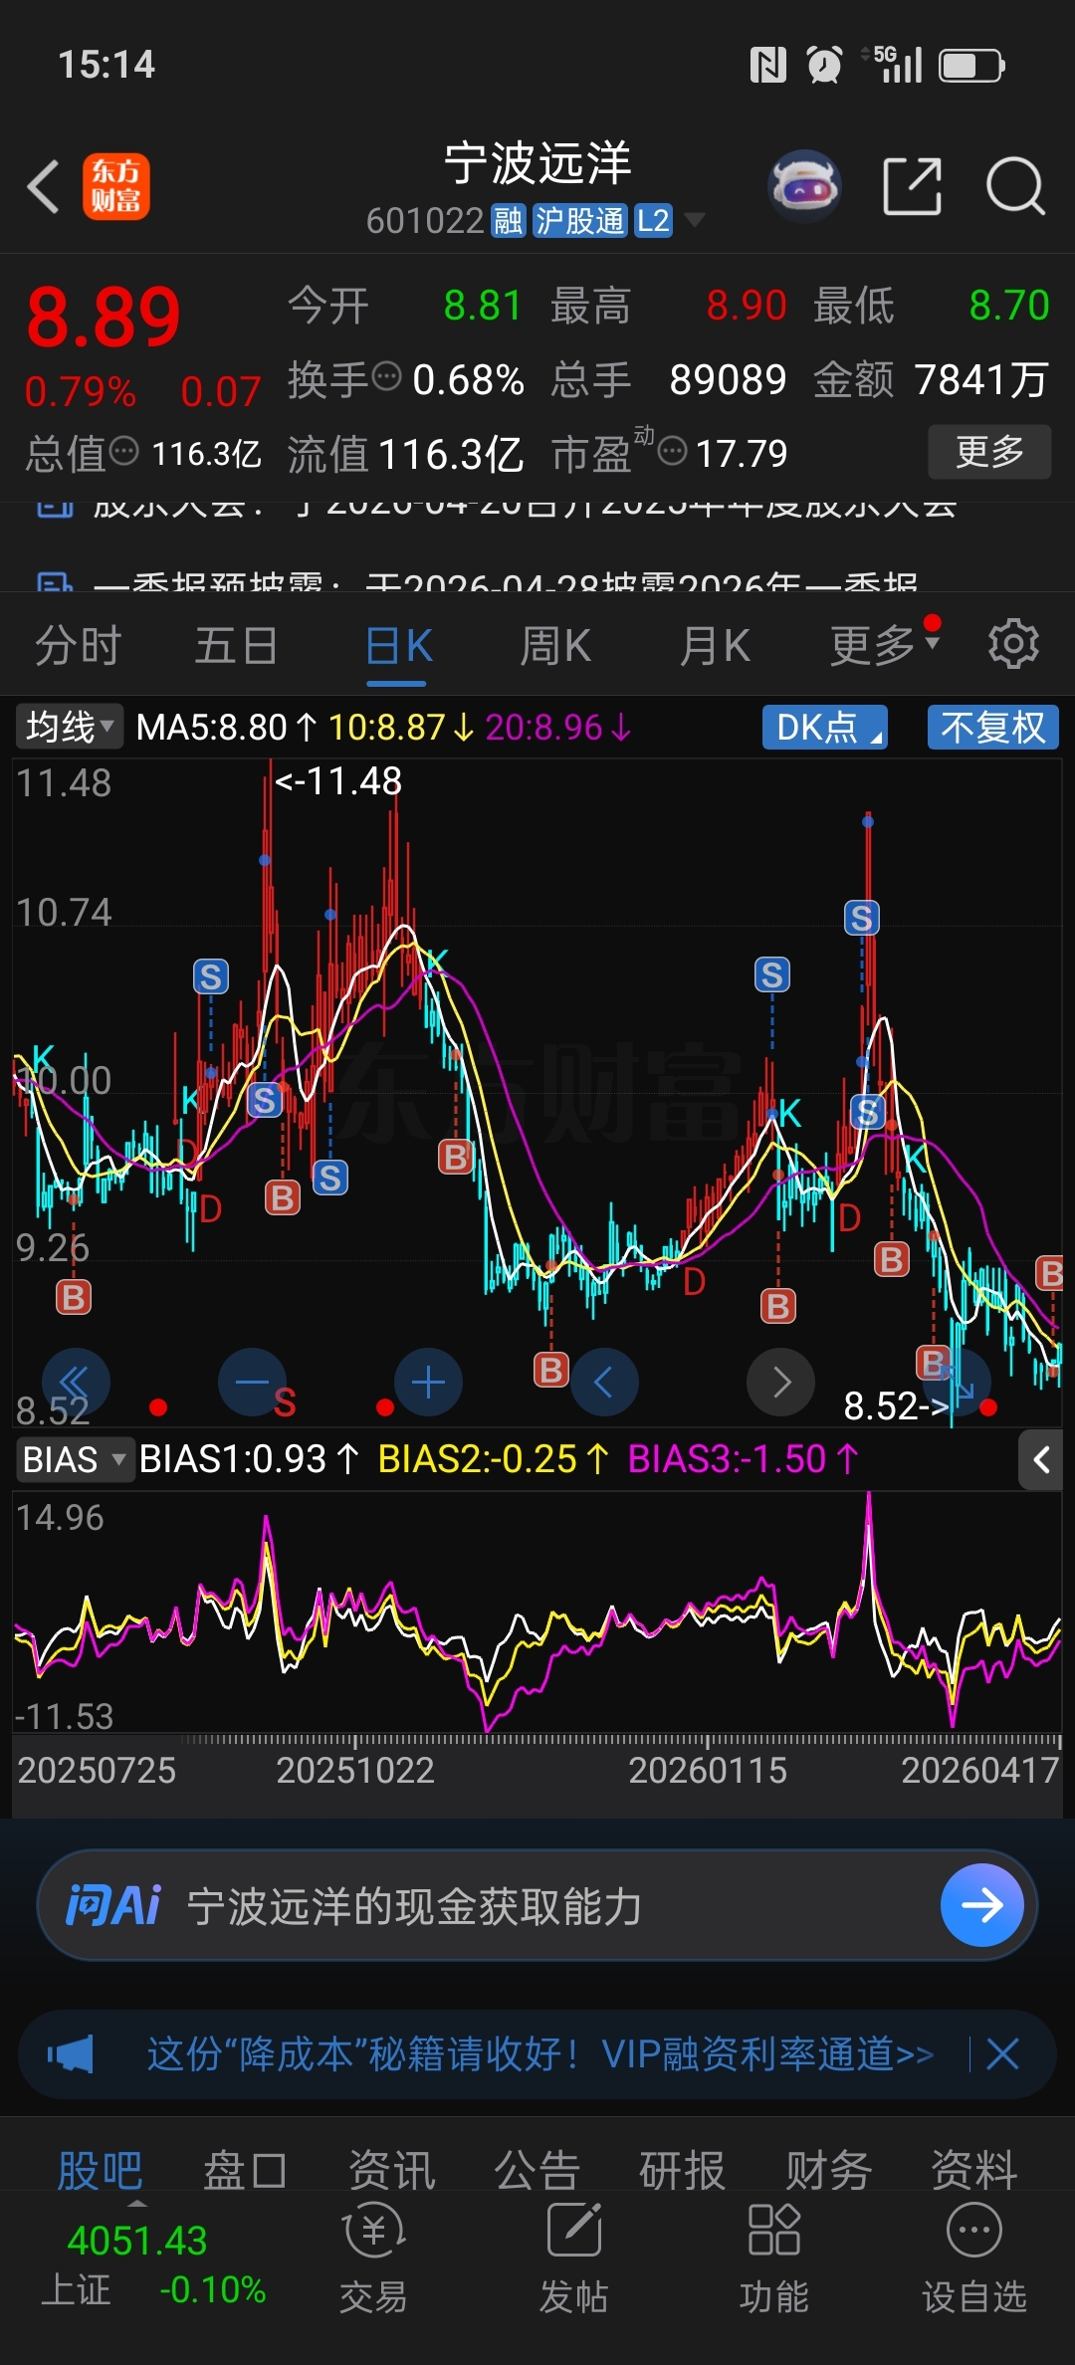The image size is (1075, 2365).
Task: Tap the chart zoom-out minus button
Action: pyautogui.click(x=252, y=1382)
